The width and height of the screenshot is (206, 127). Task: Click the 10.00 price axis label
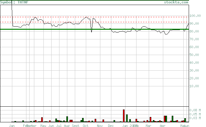point(194,86)
